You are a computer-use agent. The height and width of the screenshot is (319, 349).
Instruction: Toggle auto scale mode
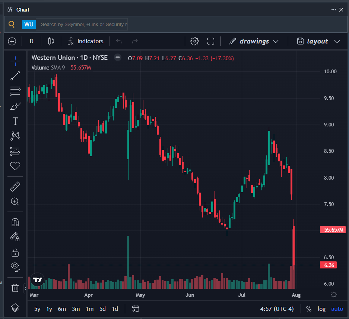(x=337, y=309)
